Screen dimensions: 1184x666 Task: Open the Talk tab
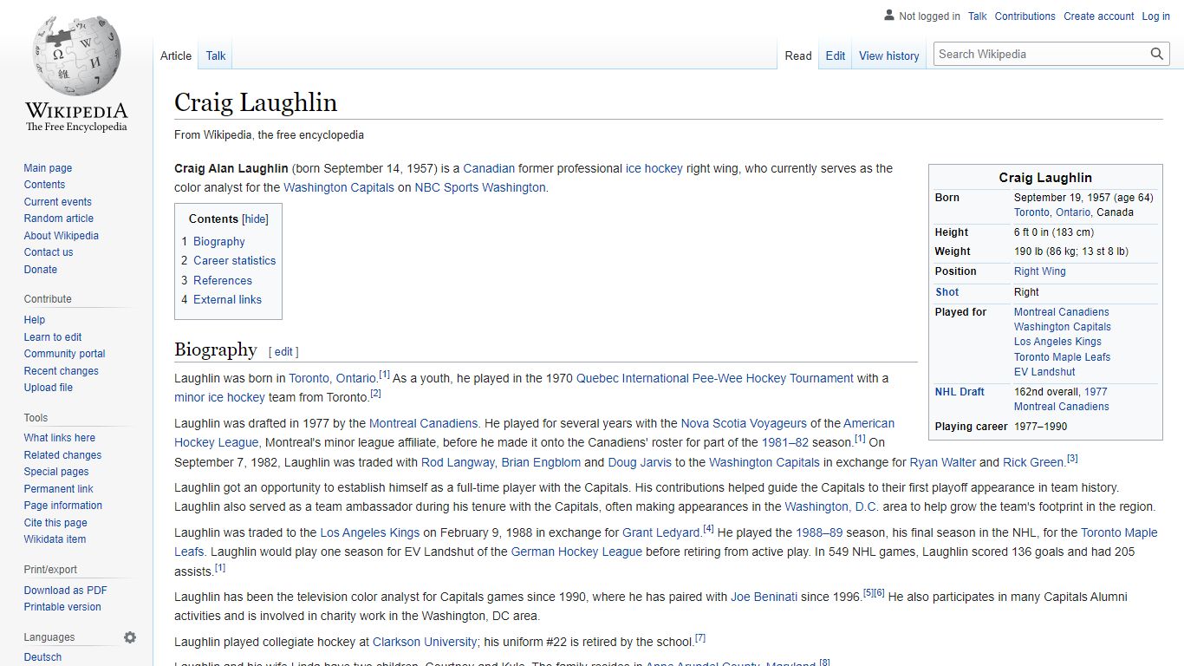point(216,55)
